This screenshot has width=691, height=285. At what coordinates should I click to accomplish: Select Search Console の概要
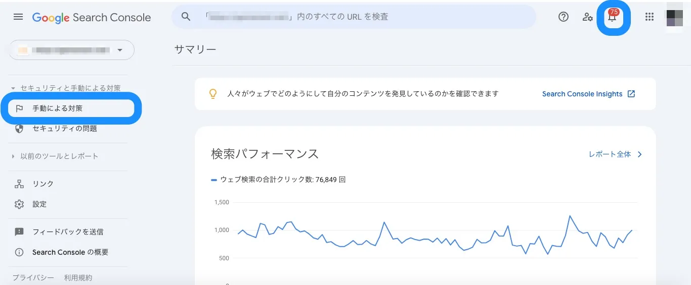tap(71, 252)
